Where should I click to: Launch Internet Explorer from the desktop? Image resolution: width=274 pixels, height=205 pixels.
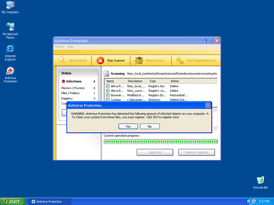tap(10, 49)
